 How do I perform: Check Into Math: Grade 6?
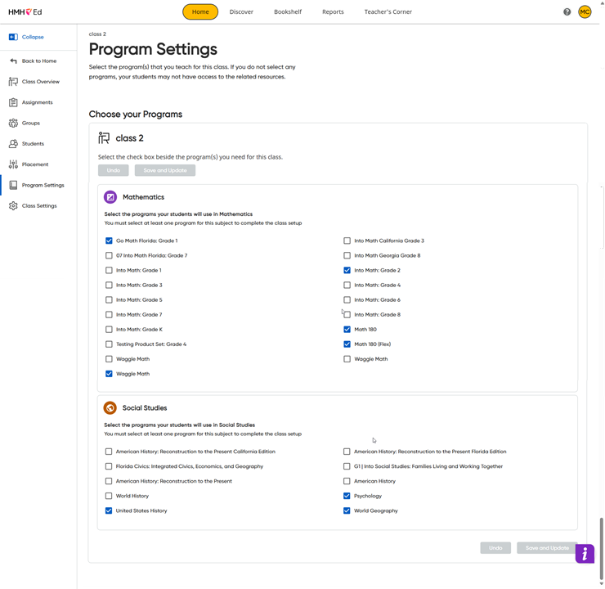pyautogui.click(x=347, y=300)
